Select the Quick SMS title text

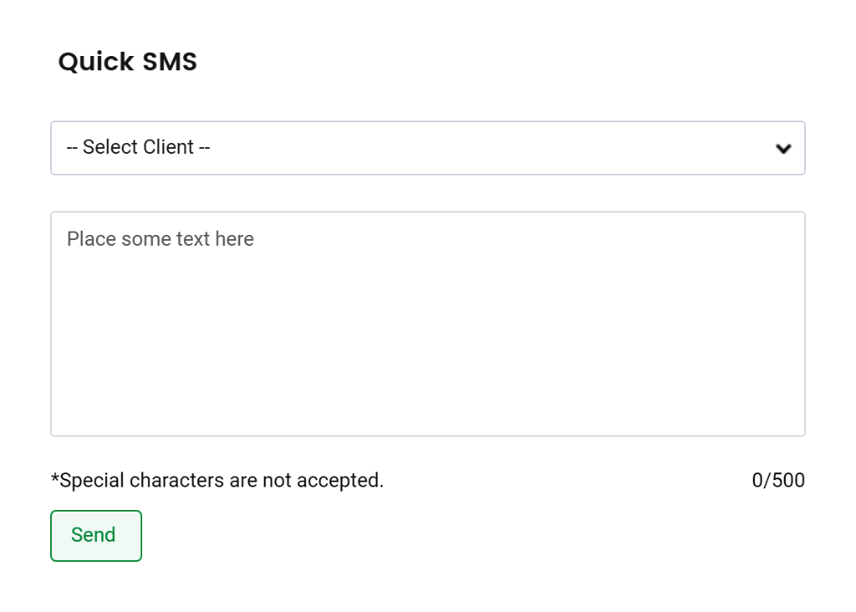coord(128,62)
